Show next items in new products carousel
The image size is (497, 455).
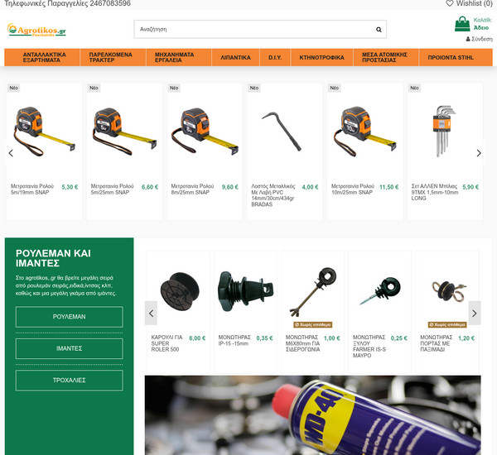[x=479, y=153]
